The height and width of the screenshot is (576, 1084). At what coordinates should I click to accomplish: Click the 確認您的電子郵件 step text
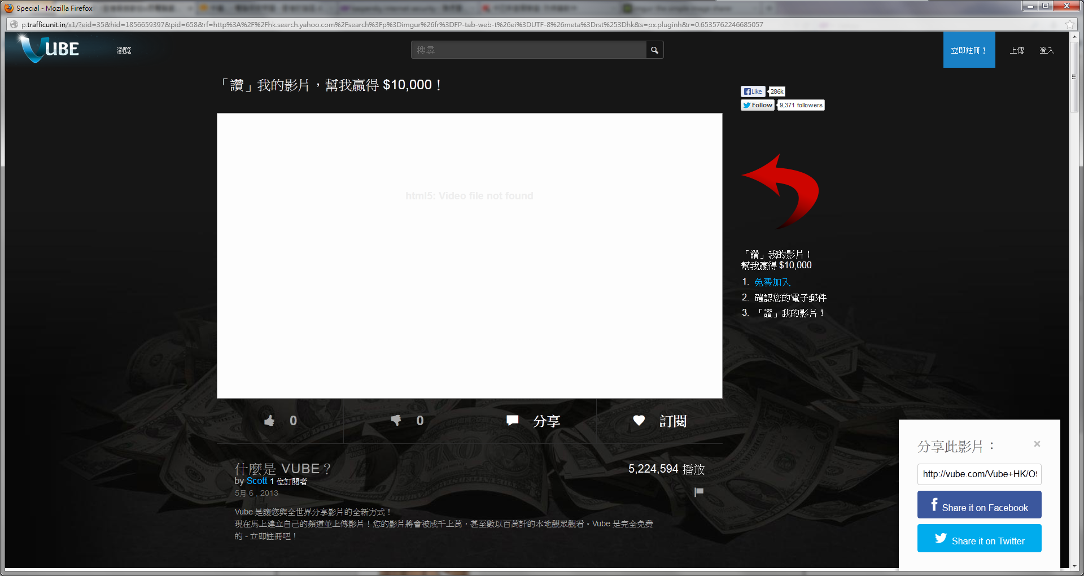pyautogui.click(x=790, y=298)
